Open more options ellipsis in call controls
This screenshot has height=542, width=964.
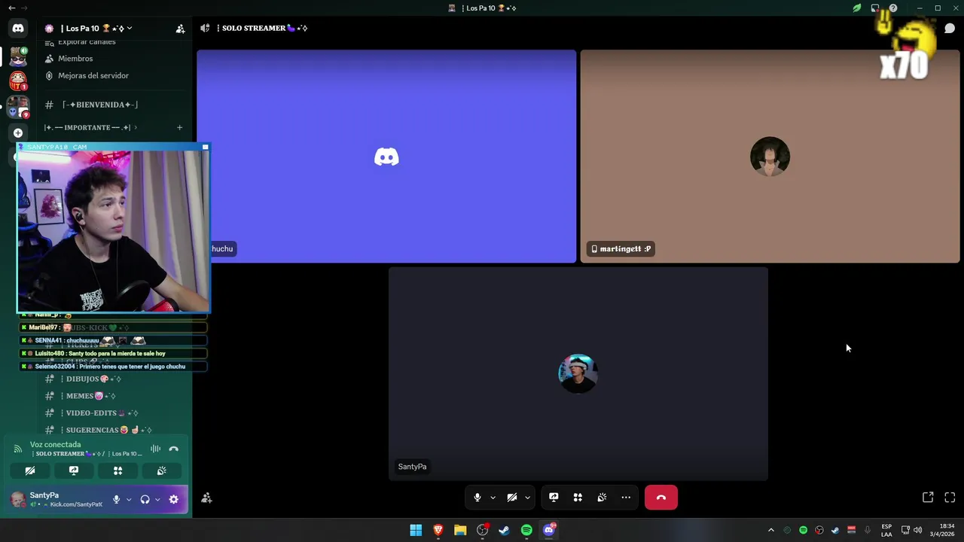[x=626, y=498]
